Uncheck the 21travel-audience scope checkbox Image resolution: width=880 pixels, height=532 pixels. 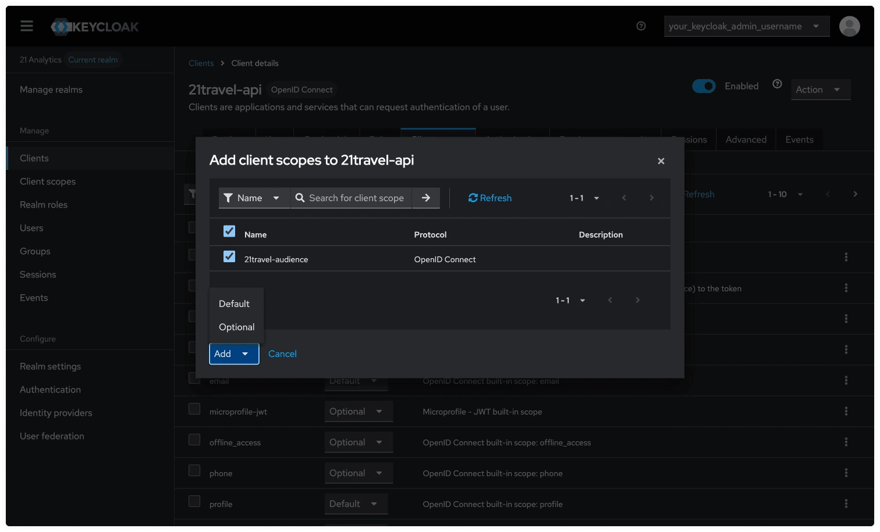[x=229, y=256]
